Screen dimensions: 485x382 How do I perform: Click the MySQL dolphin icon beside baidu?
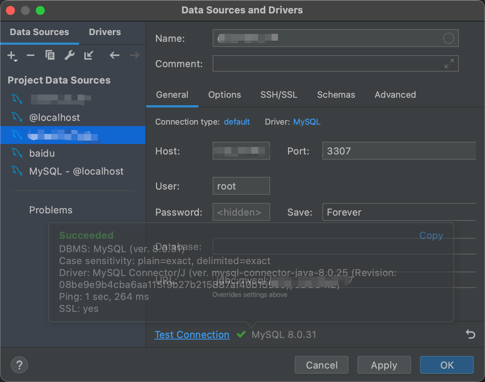point(17,153)
